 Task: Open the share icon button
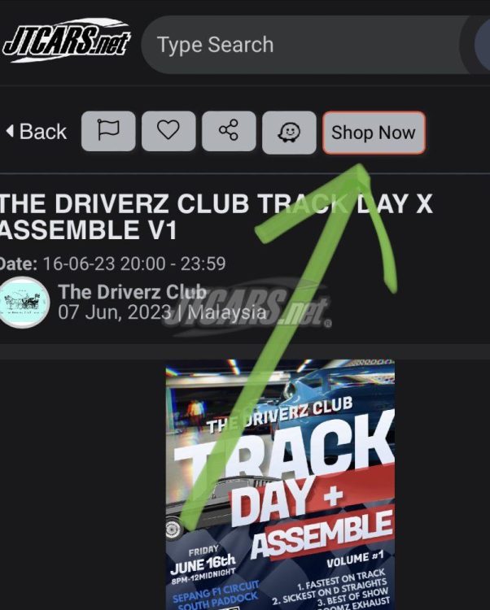pos(229,131)
